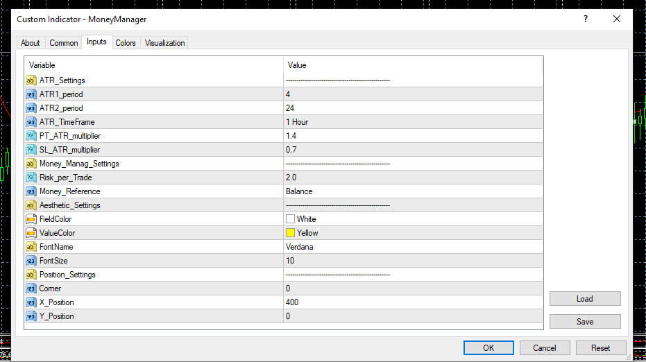Select the X_Position variable name
646x362 pixels.
(56, 302)
